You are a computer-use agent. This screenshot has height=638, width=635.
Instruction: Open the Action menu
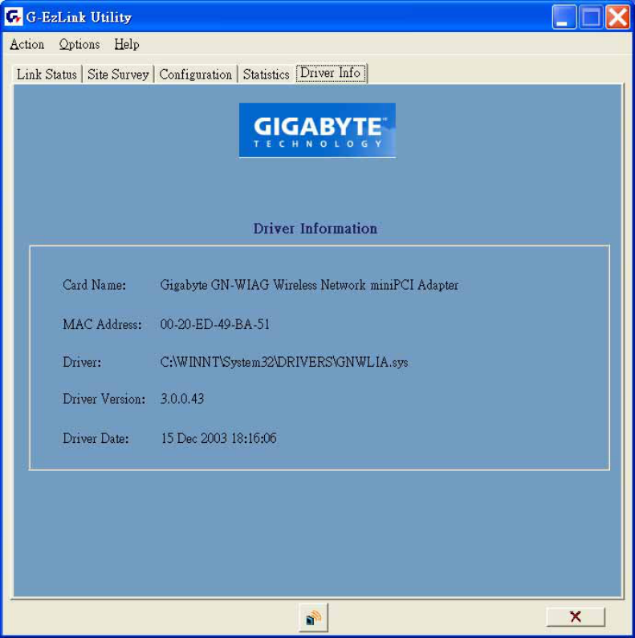click(x=26, y=44)
